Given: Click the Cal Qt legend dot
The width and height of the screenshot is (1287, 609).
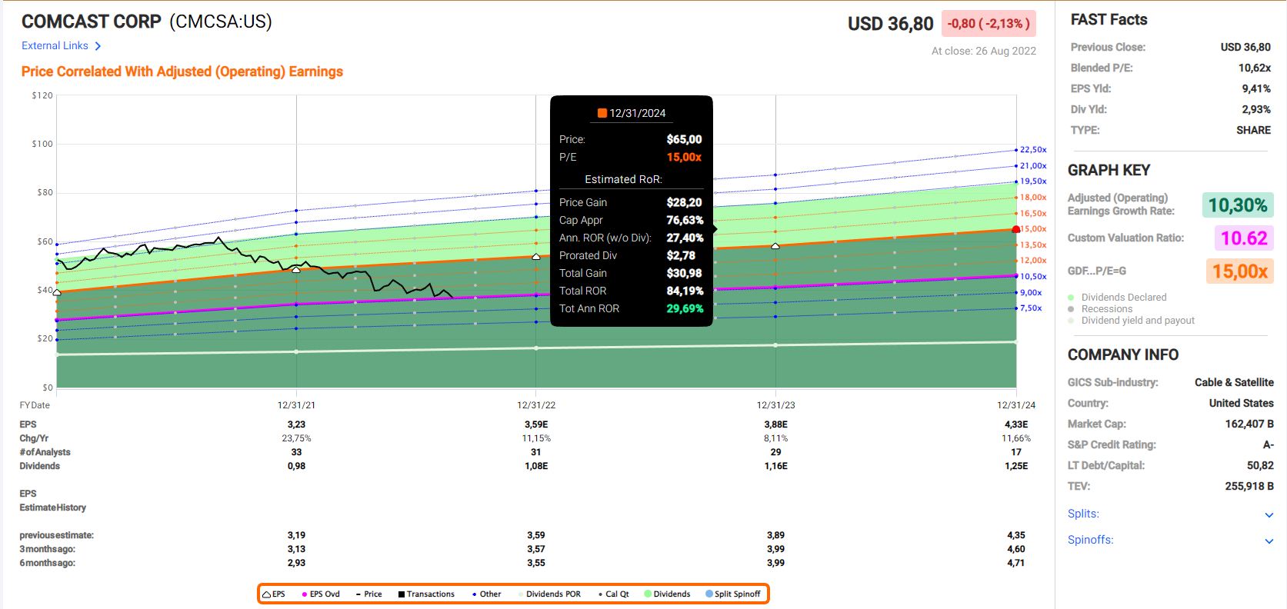Looking at the screenshot, I should click(600, 594).
